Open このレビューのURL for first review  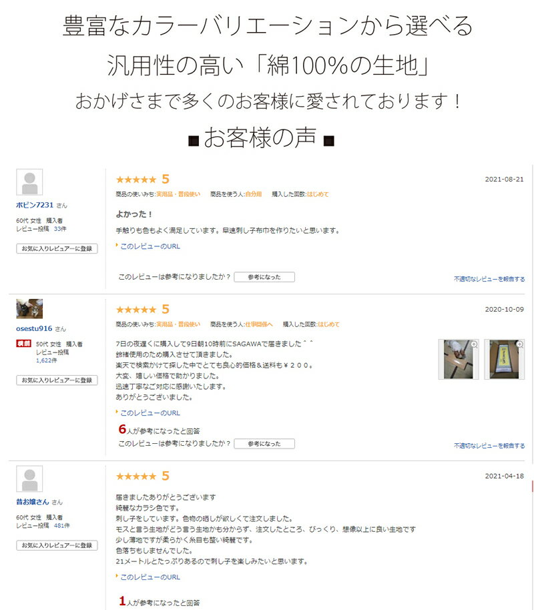[150, 246]
